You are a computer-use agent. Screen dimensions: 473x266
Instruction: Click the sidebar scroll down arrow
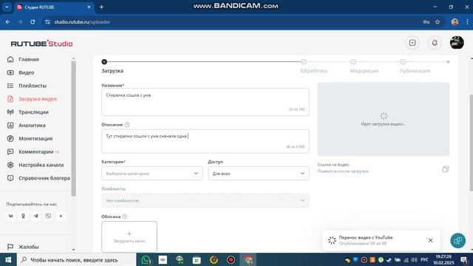pos(73,250)
